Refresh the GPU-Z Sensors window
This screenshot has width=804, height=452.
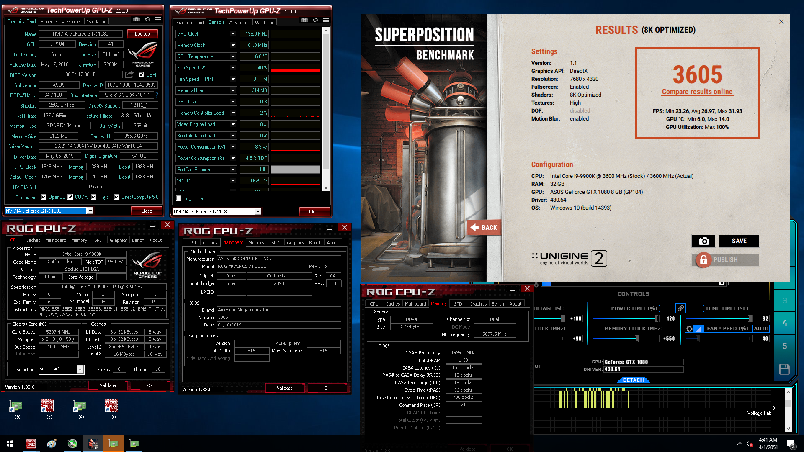click(x=315, y=21)
